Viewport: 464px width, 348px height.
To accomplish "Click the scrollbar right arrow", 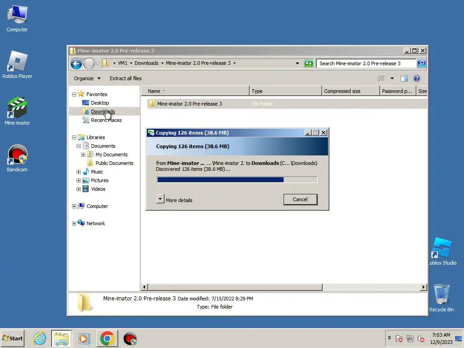I will tap(424, 287).
